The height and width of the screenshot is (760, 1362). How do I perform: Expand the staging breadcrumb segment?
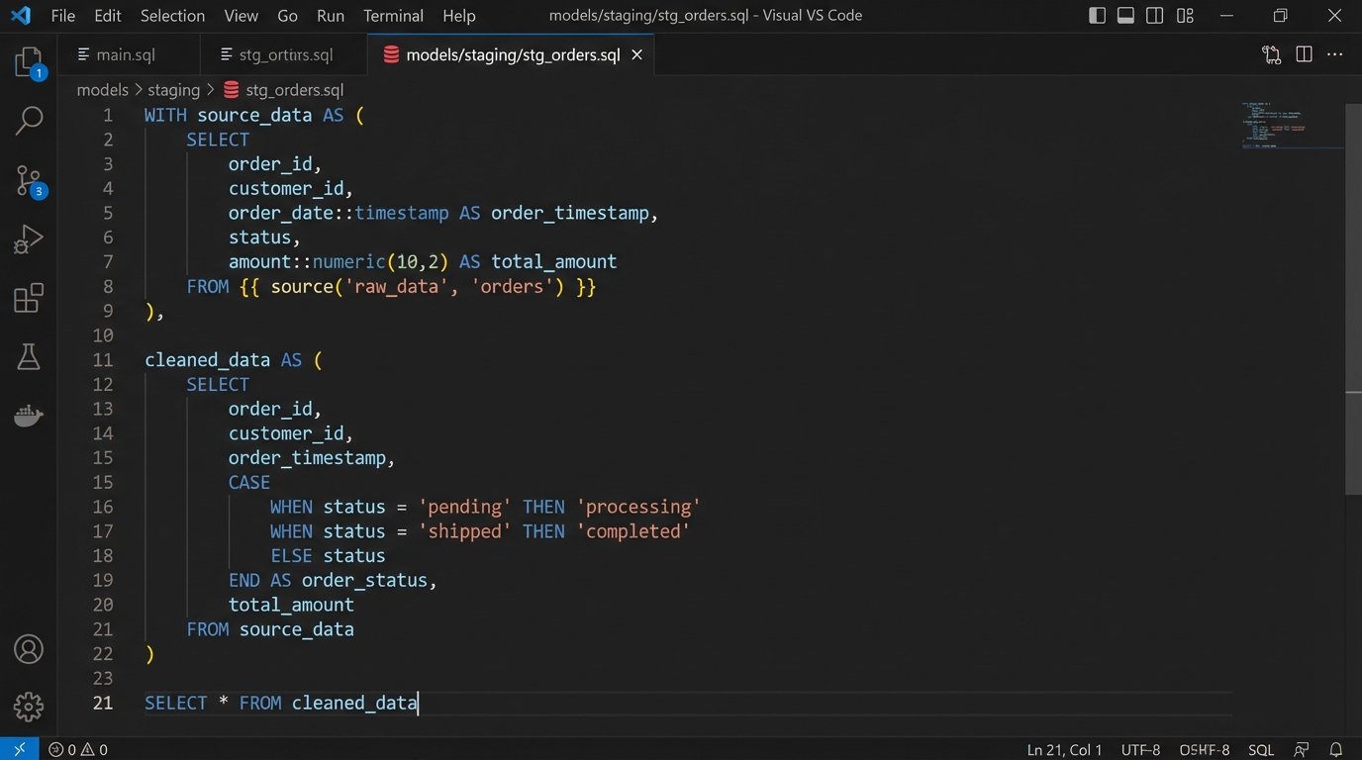click(x=173, y=90)
